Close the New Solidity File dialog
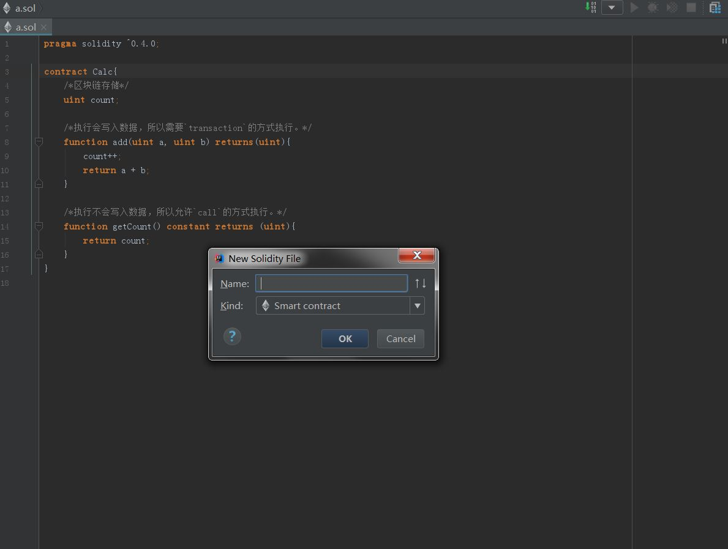The width and height of the screenshot is (728, 549). pyautogui.click(x=416, y=255)
